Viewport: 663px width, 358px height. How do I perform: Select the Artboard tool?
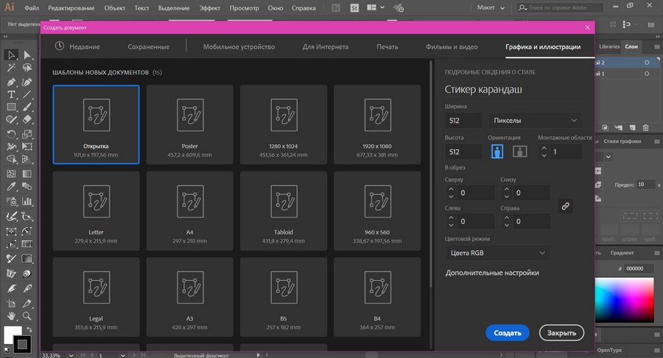tap(11, 303)
